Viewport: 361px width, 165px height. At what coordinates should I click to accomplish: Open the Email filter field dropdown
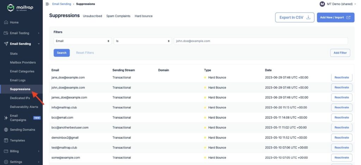pos(82,41)
